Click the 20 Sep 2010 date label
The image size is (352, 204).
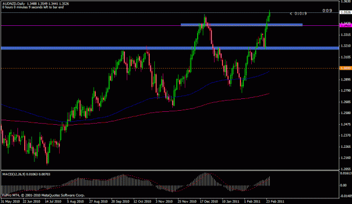121,201
